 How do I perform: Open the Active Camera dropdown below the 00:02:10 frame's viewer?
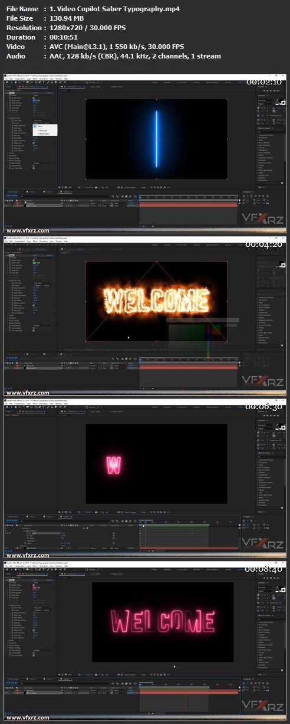tap(131, 187)
